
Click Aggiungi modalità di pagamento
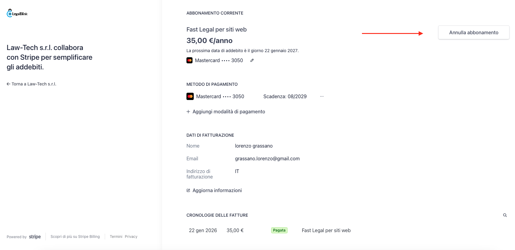pos(229,112)
